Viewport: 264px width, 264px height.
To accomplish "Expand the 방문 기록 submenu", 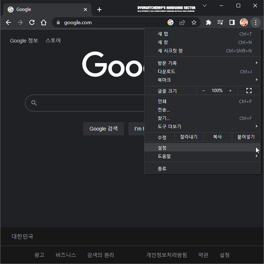I will pos(202,63).
